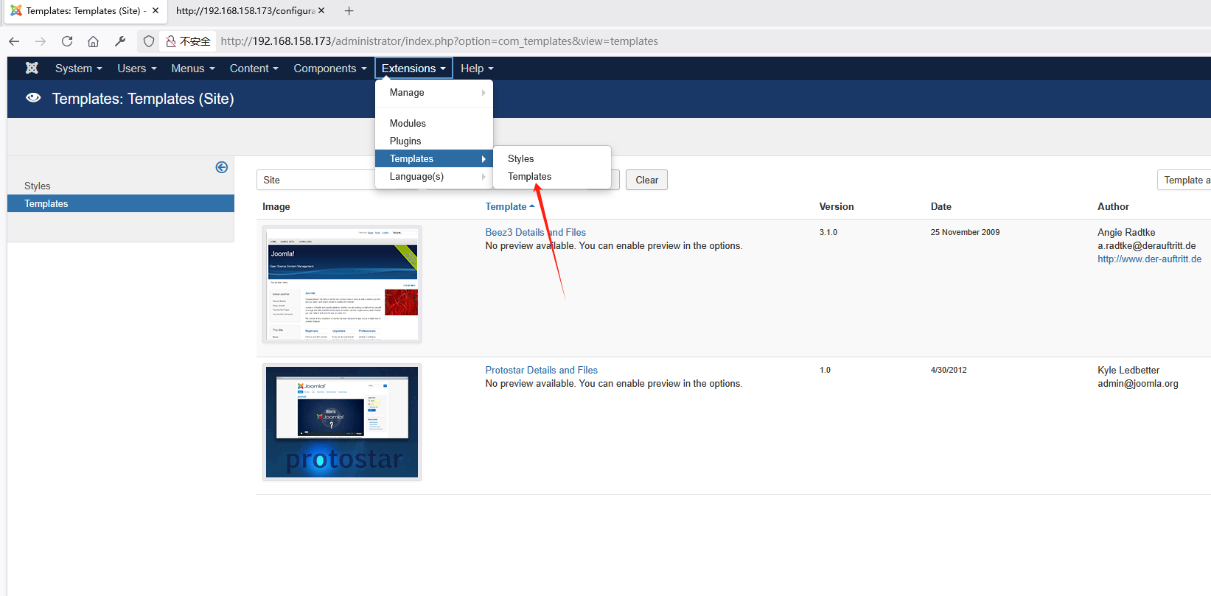Click the Joomla logo icon in navbar
Screen dimensions: 1211x596
tap(32, 69)
